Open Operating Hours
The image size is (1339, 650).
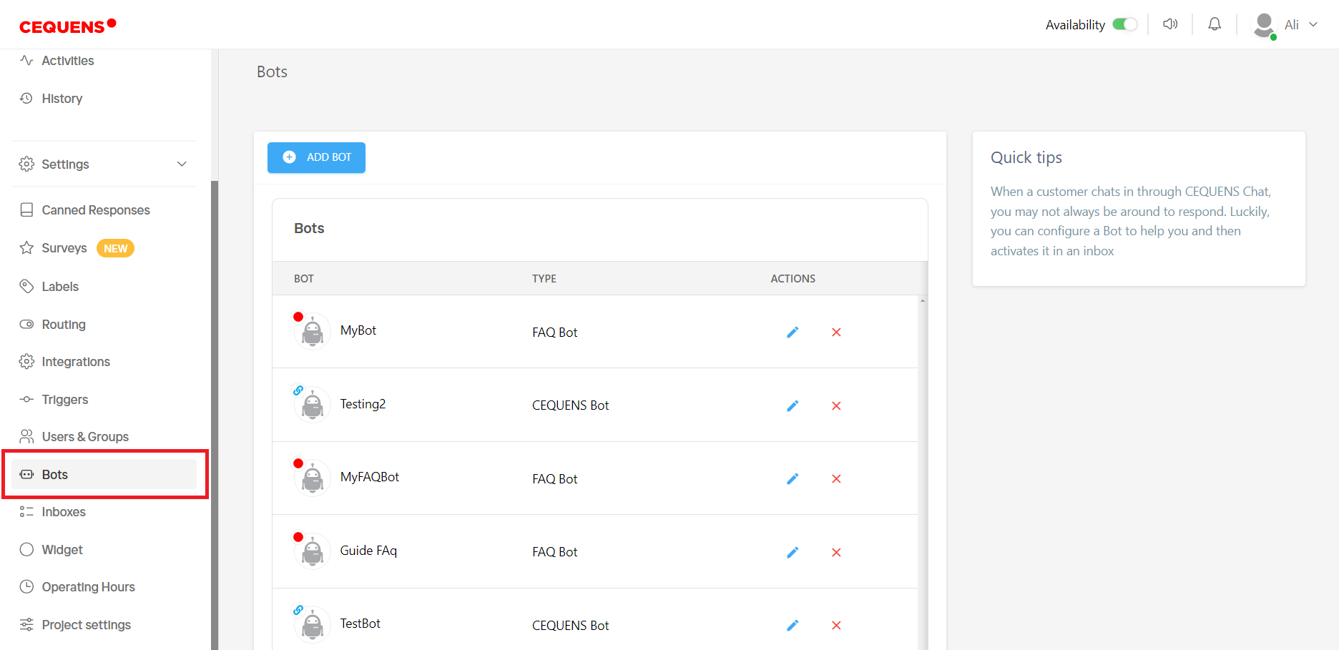click(89, 587)
